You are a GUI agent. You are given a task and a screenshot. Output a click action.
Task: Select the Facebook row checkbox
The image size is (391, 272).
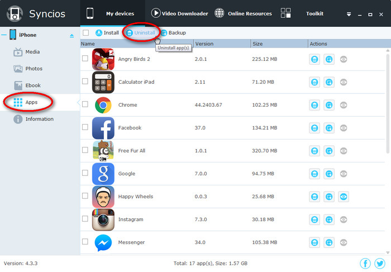pos(85,127)
